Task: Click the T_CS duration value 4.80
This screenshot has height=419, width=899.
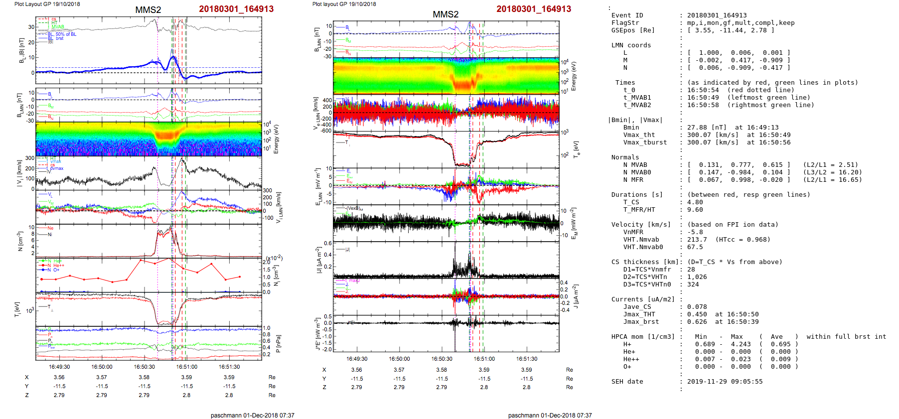Action: 695,202
